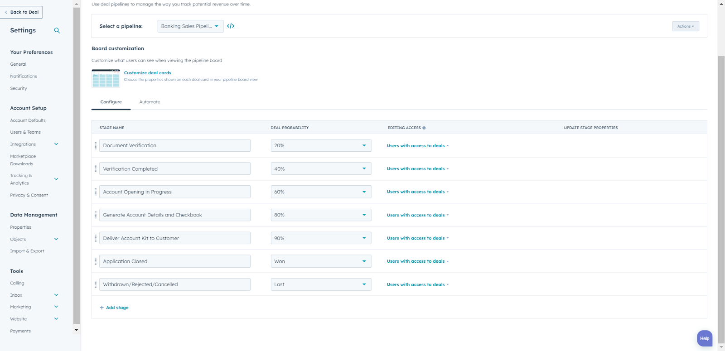Click the main page vertical scrollbar
Viewport: 725px width, 351px height.
721,199
